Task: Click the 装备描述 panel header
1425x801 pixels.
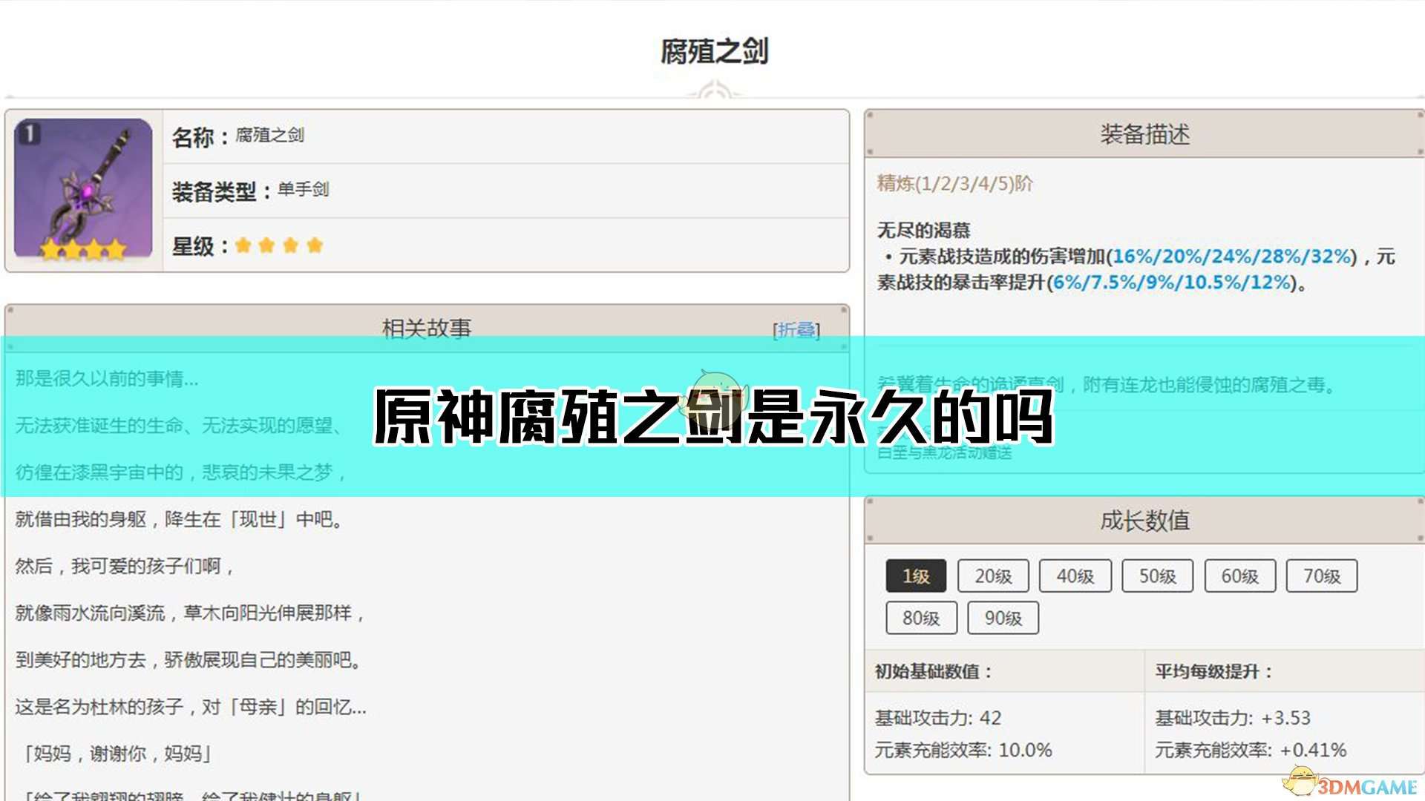Action: (1144, 134)
